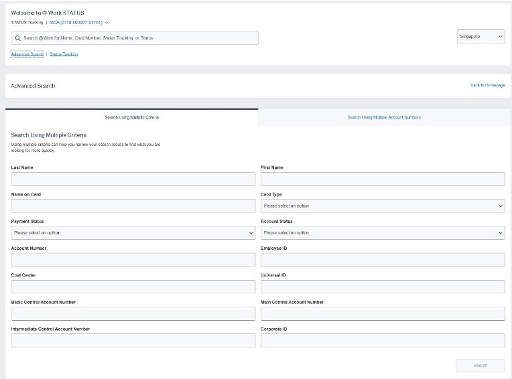The width and height of the screenshot is (512, 379).
Task: Click into the Employee ID field
Action: (x=382, y=260)
